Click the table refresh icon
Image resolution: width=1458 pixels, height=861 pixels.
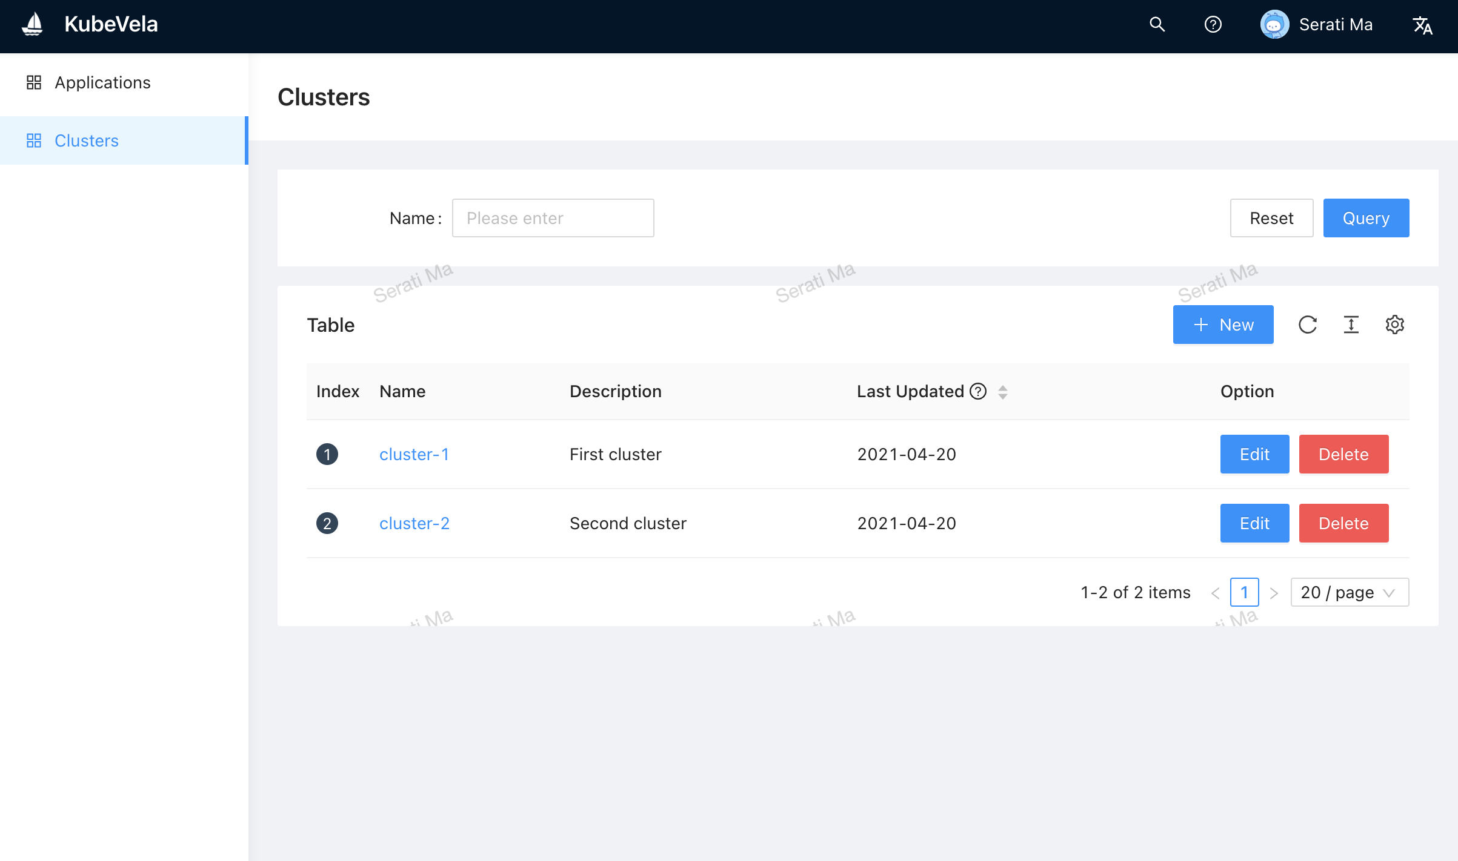point(1308,325)
